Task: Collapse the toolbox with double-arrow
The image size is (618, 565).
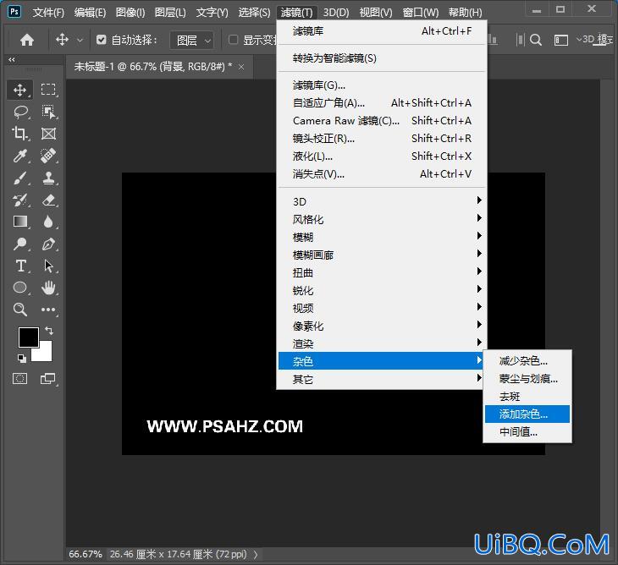Action: pyautogui.click(x=12, y=59)
